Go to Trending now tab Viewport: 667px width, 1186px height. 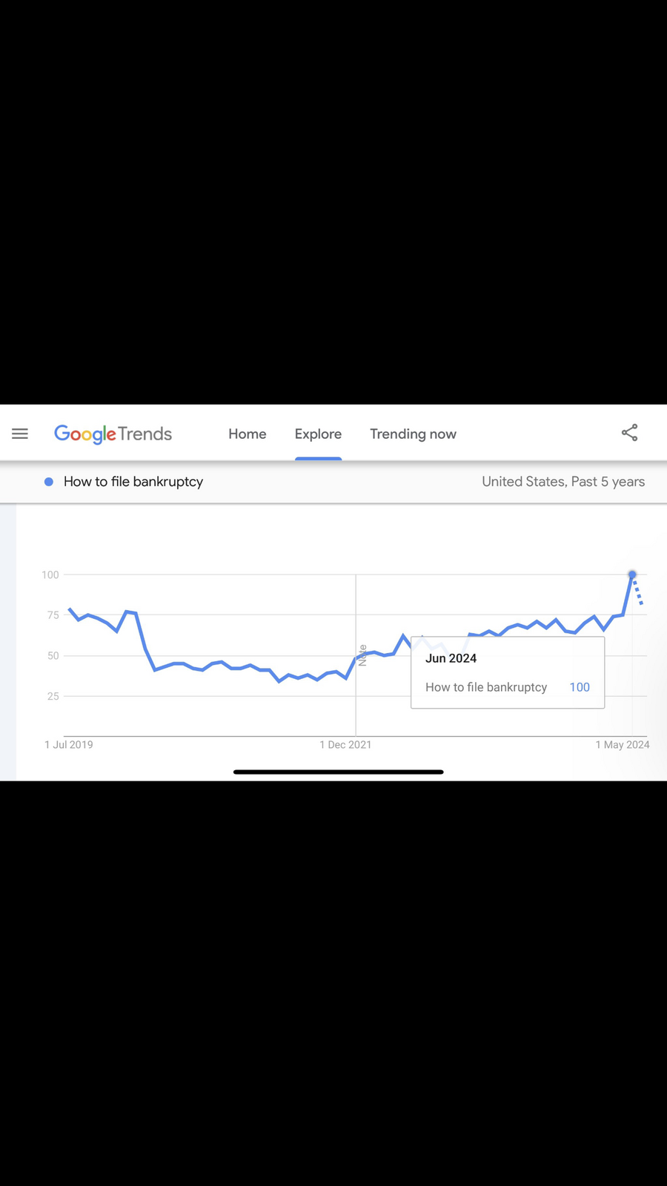pos(413,434)
